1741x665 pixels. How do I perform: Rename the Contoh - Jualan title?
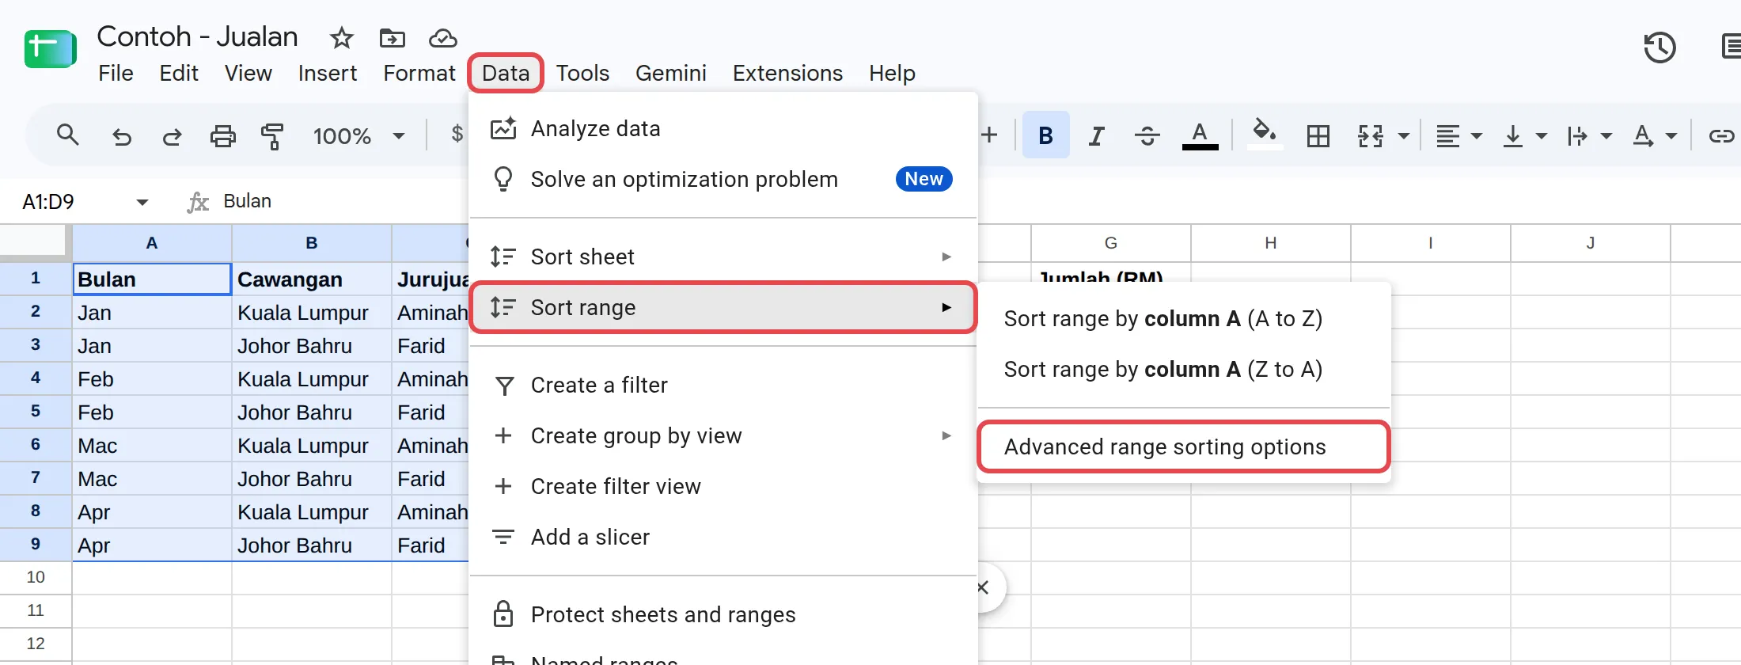point(197,36)
